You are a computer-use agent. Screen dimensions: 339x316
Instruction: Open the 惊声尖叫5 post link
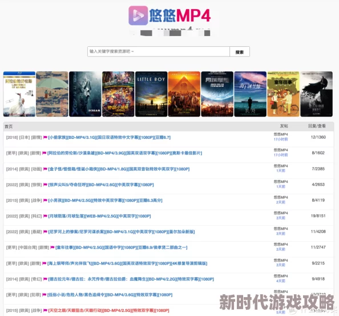[x=101, y=185]
